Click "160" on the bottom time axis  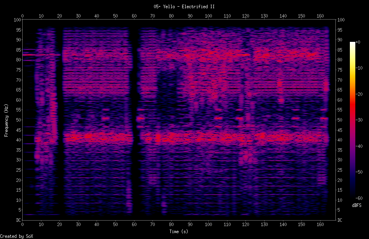tap(320, 225)
